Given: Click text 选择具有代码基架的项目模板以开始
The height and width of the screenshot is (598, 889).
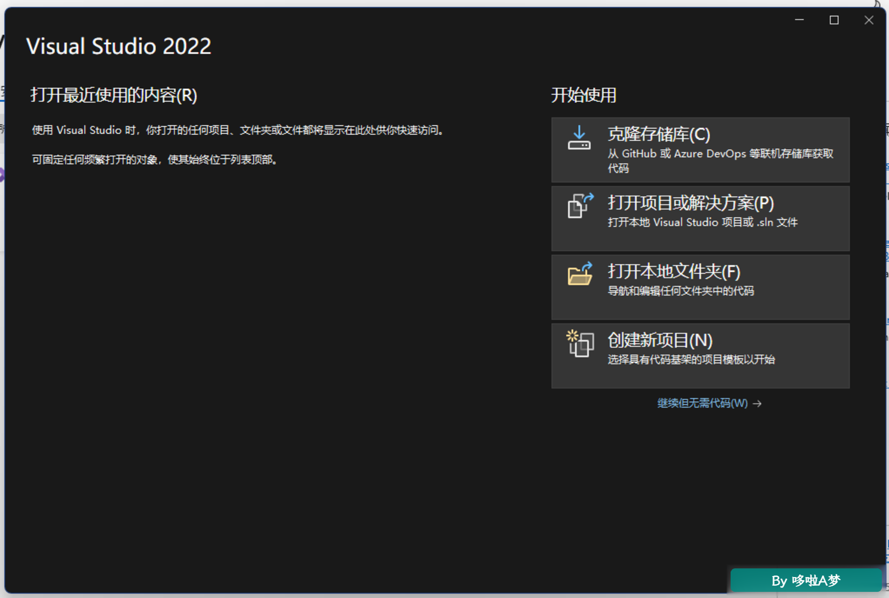Looking at the screenshot, I should (691, 360).
